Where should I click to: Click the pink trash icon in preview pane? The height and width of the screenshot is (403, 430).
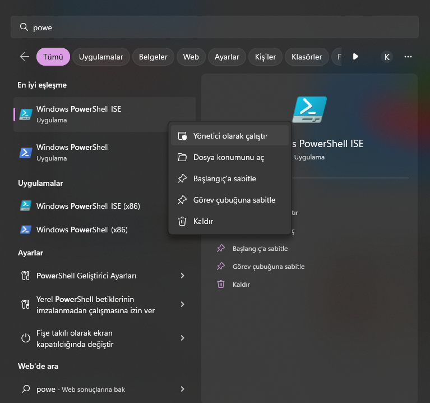point(221,284)
